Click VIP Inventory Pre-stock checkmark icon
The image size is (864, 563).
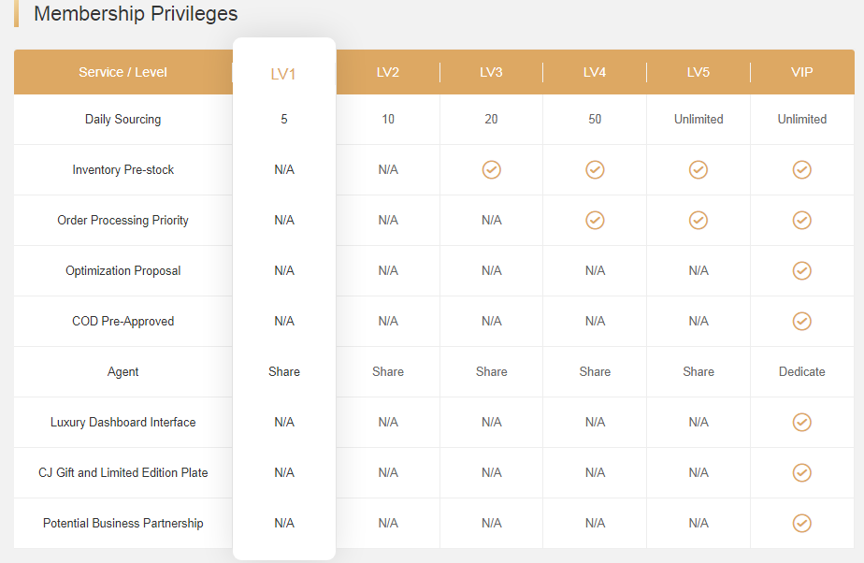click(801, 169)
